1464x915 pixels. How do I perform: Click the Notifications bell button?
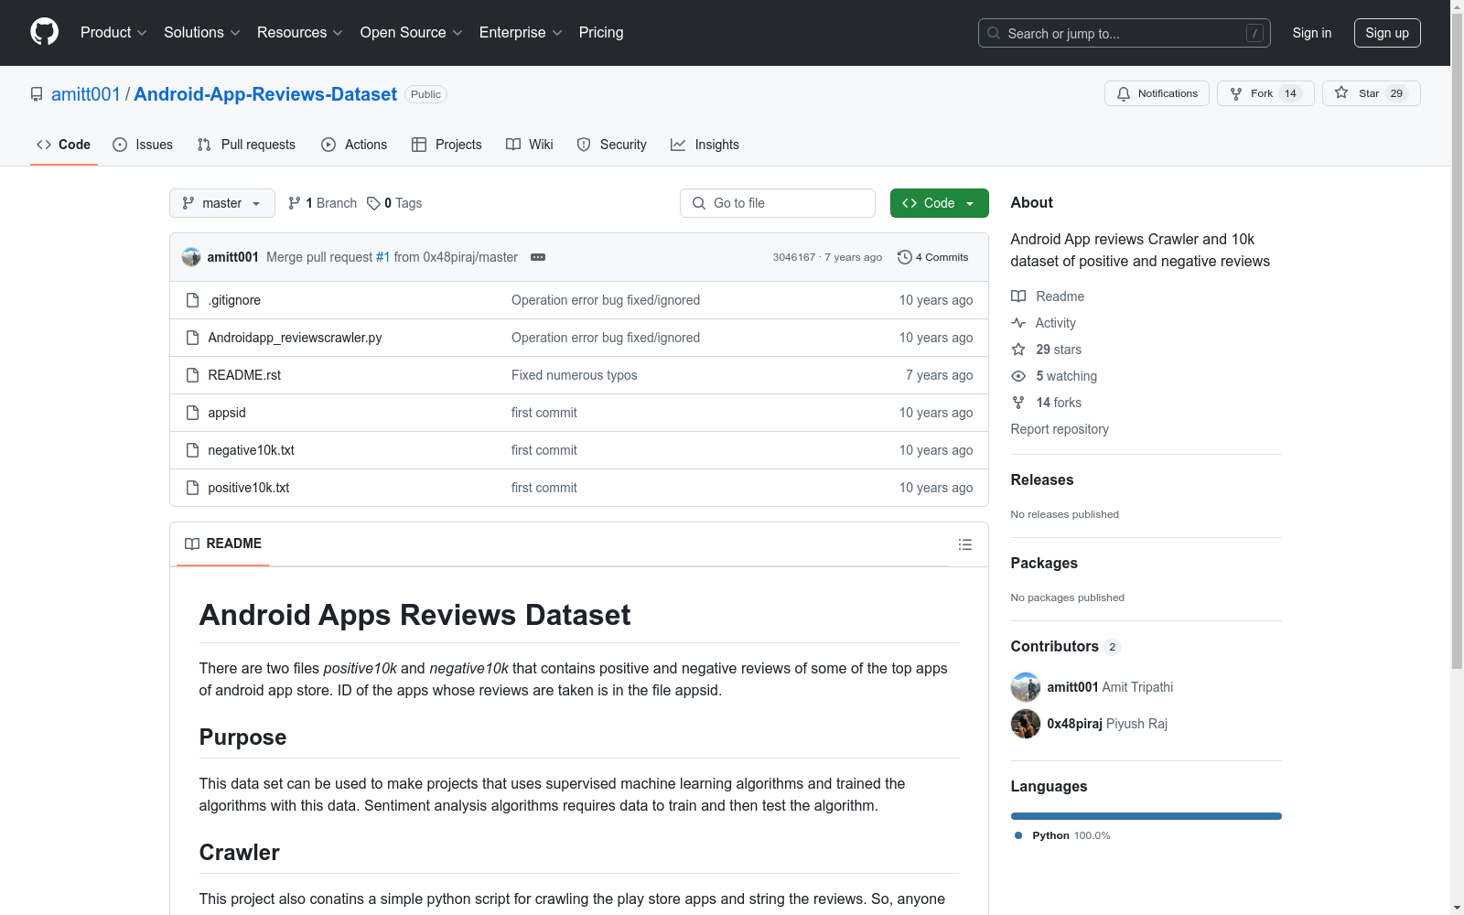click(1157, 93)
